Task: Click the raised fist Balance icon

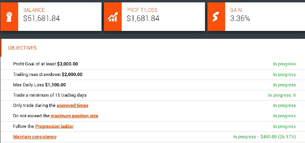Action: coord(9,17)
